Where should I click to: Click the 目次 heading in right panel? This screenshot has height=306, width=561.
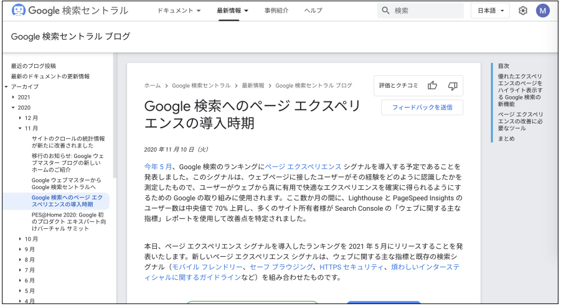click(x=503, y=66)
